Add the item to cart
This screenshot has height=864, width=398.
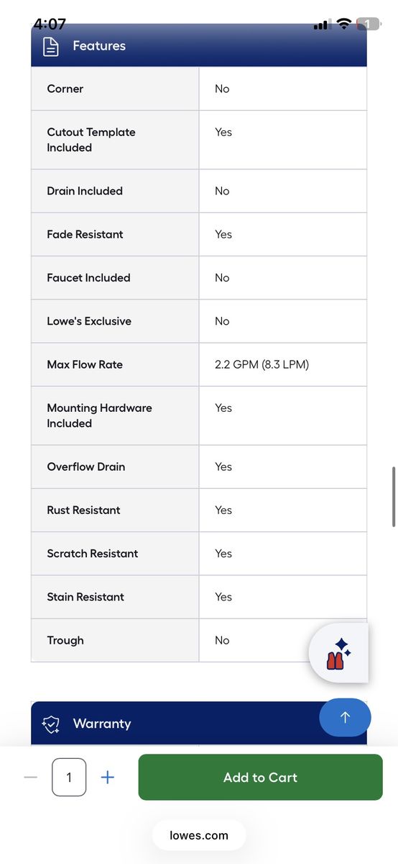tap(260, 778)
